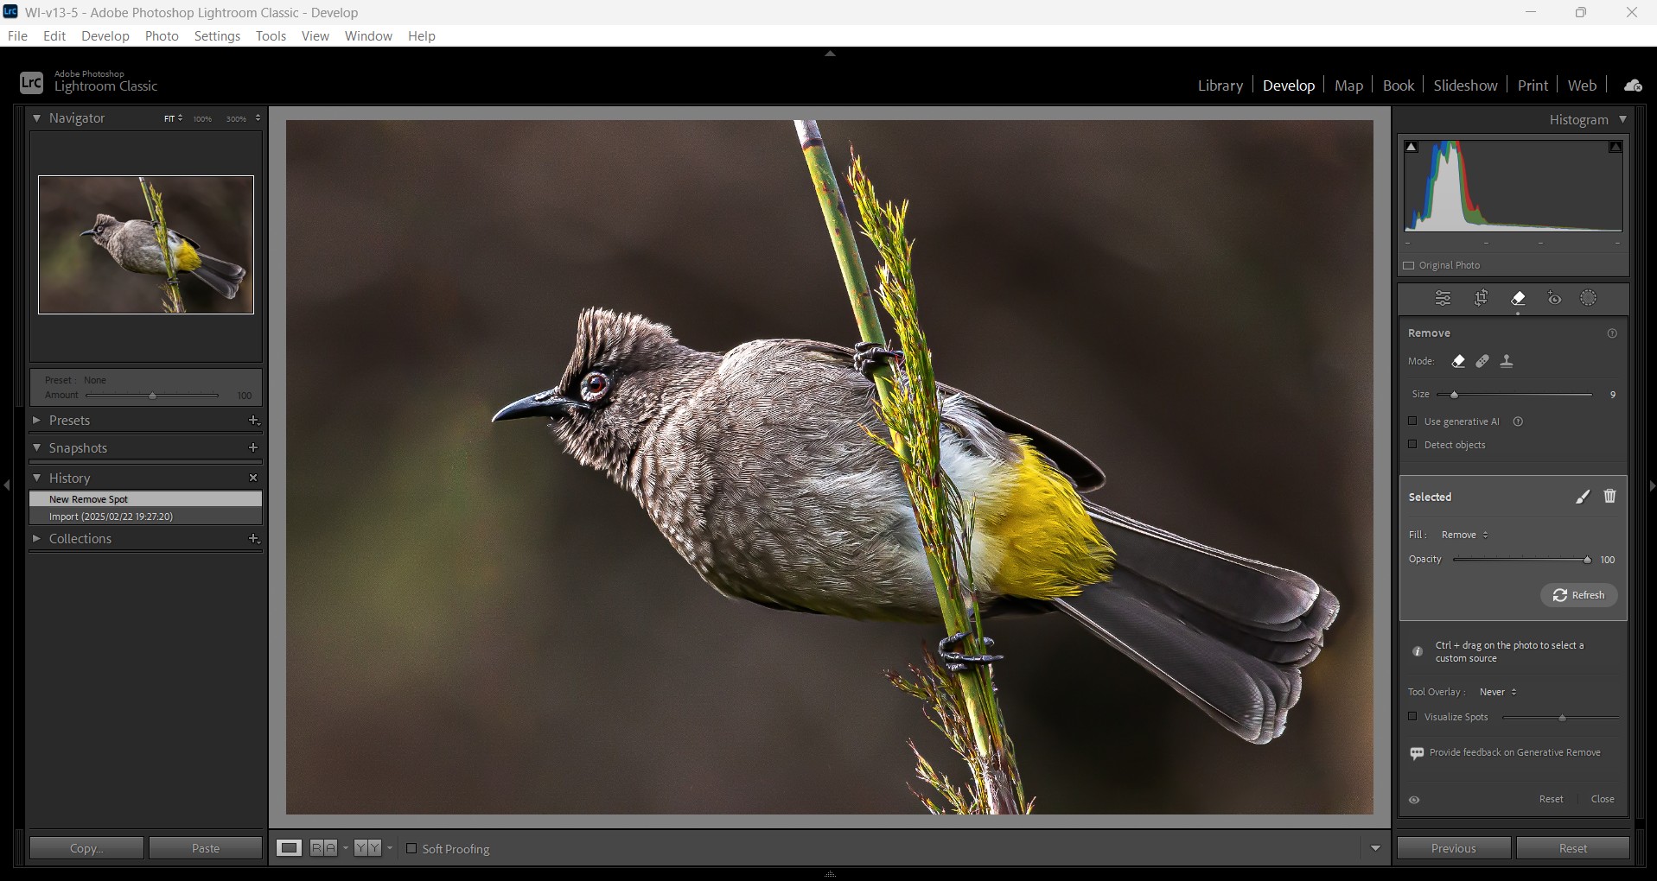Adjust the Opacity slider handle
1657x881 pixels.
click(x=1587, y=560)
